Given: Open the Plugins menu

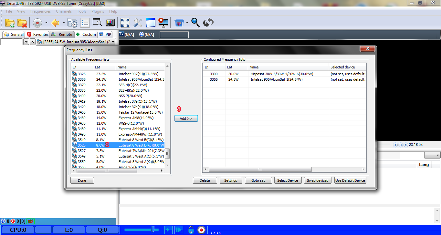Looking at the screenshot, I should pyautogui.click(x=98, y=11).
